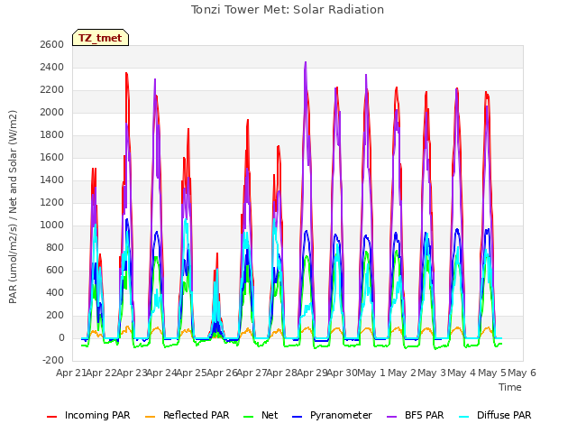Click the BF5 PAR legend label
This screenshot has height=433, width=577.
[x=425, y=415]
